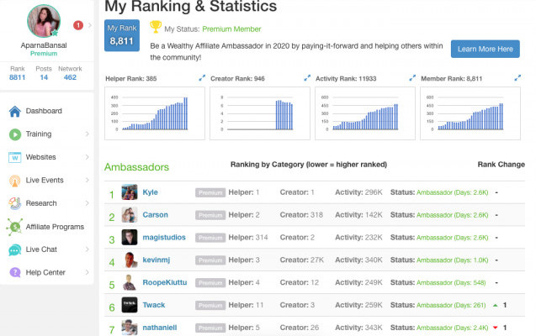Click the Posts 14 sidebar stat
536x336 pixels.
click(44, 73)
